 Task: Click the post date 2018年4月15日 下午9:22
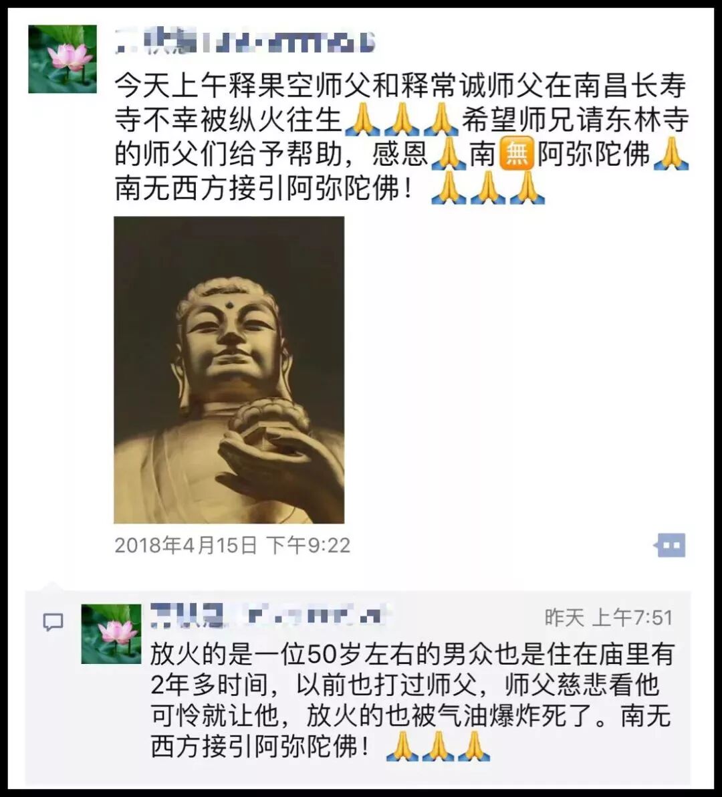(232, 545)
